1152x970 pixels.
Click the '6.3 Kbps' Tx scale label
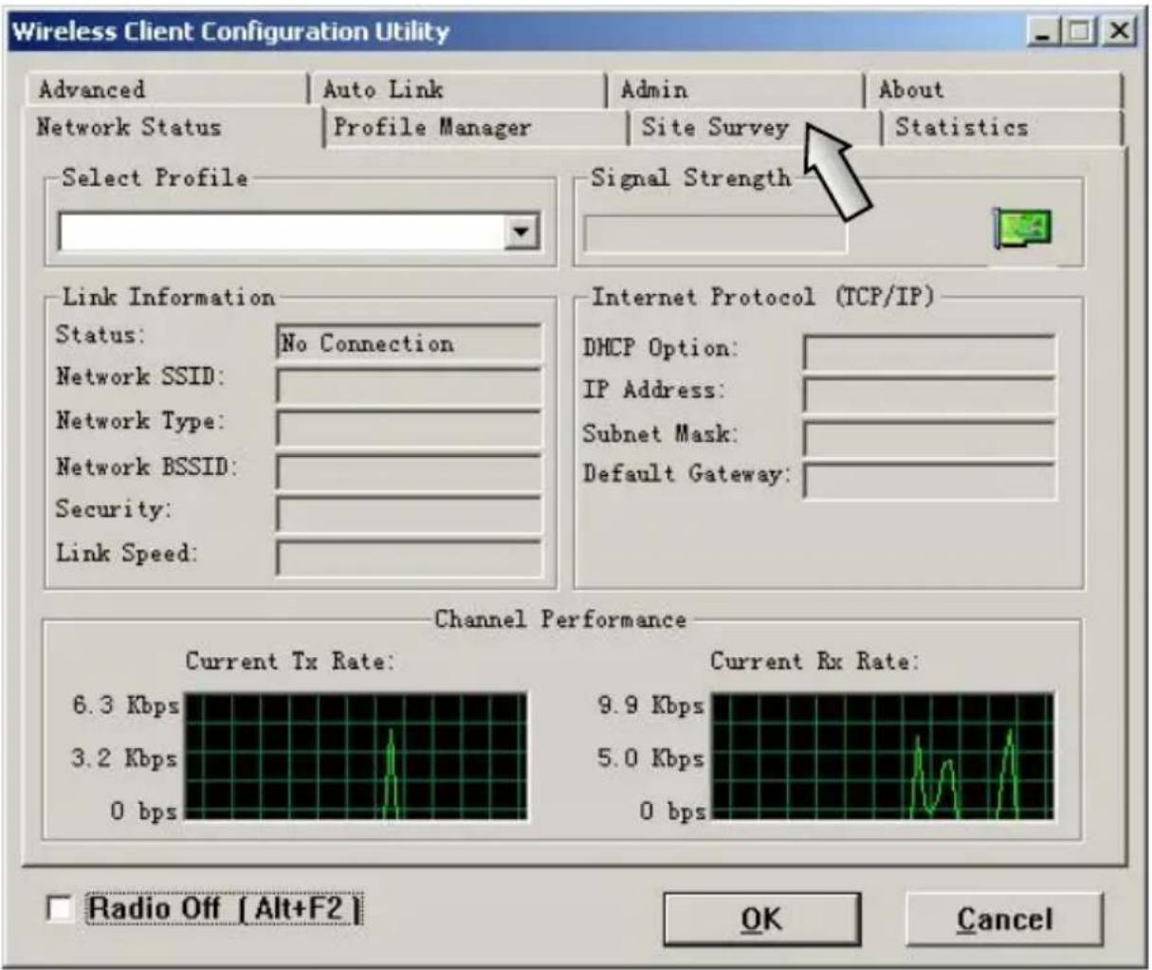click(x=125, y=705)
